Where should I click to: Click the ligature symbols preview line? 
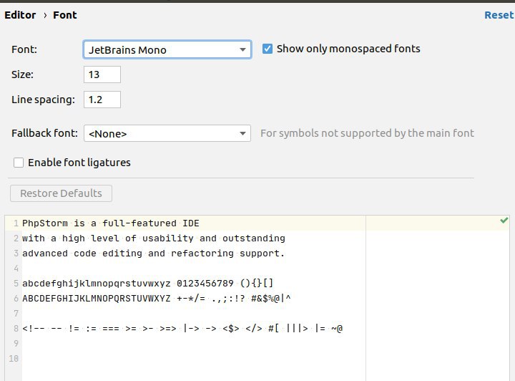click(182, 329)
